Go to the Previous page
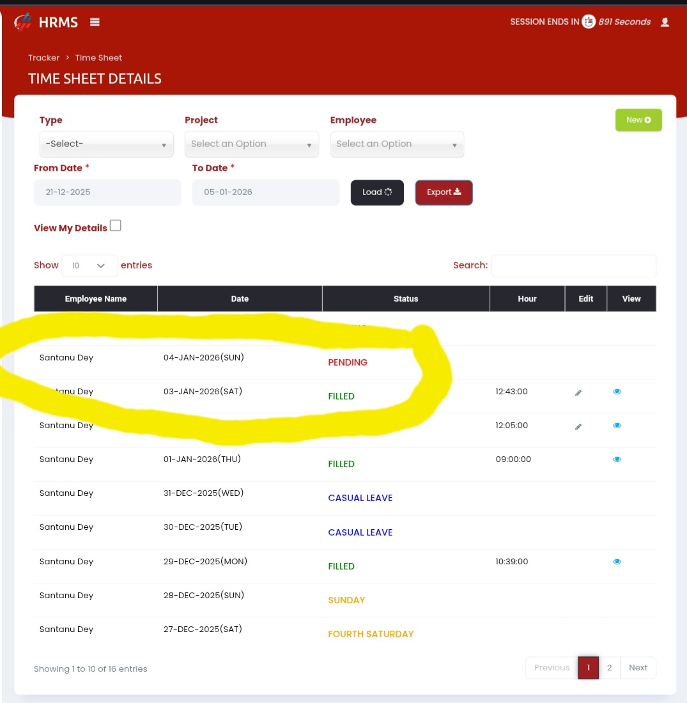 coord(552,668)
